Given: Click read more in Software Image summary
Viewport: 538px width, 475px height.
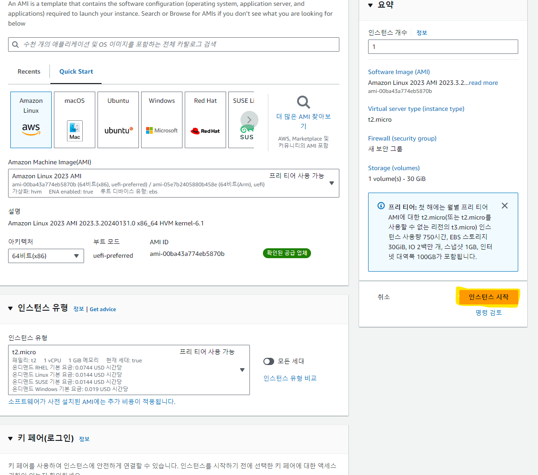Looking at the screenshot, I should coord(483,83).
